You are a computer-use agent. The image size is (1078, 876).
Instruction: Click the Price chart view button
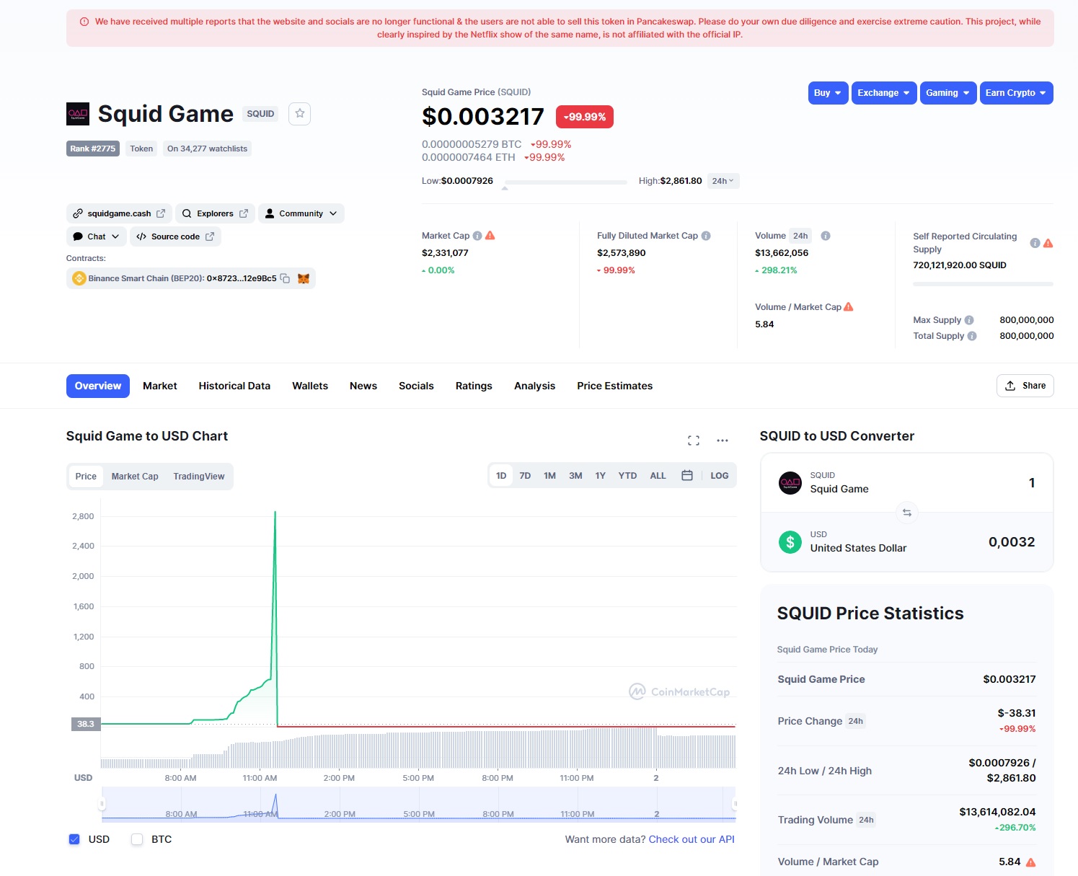point(86,477)
